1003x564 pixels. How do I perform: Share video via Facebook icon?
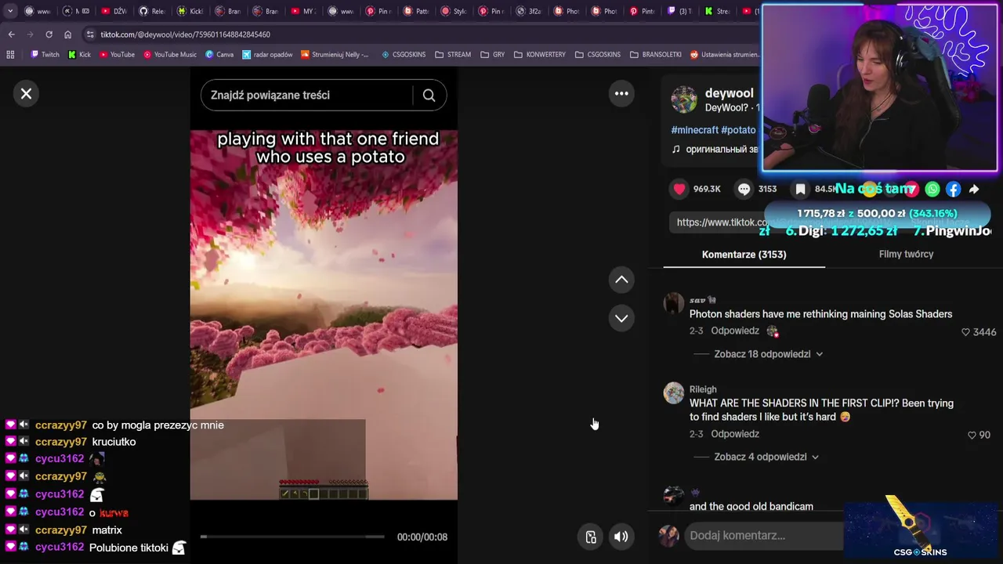click(x=953, y=189)
